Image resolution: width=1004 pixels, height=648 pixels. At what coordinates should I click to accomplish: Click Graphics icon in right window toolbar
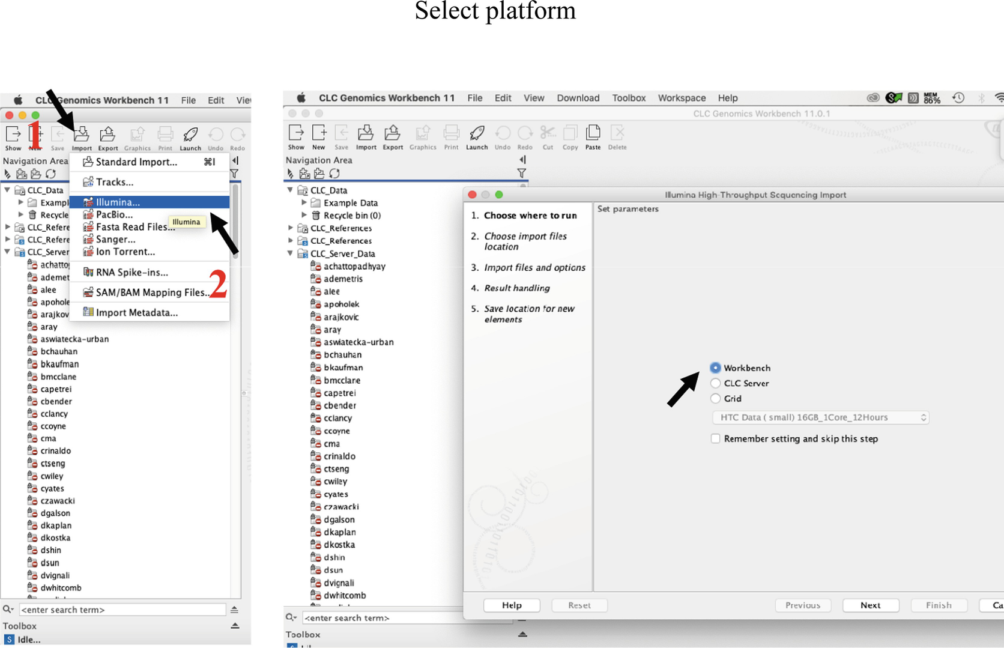(423, 133)
